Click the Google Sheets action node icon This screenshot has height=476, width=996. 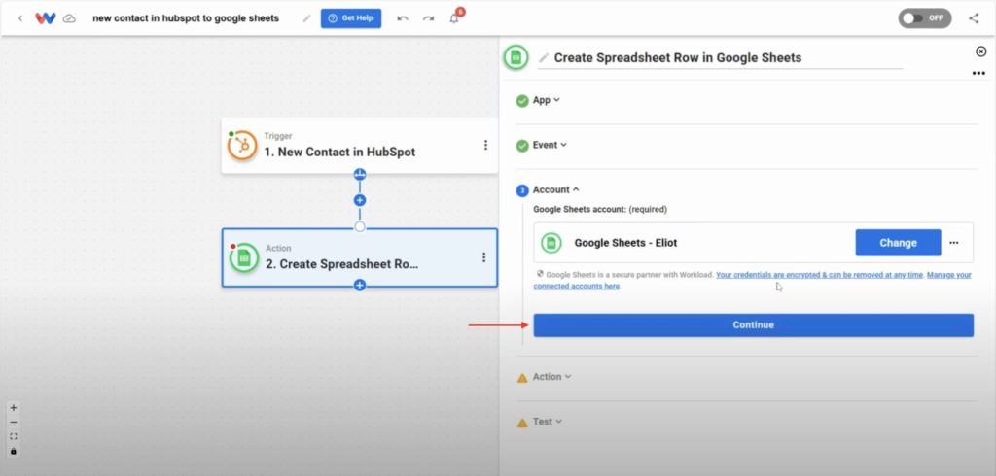(x=243, y=258)
